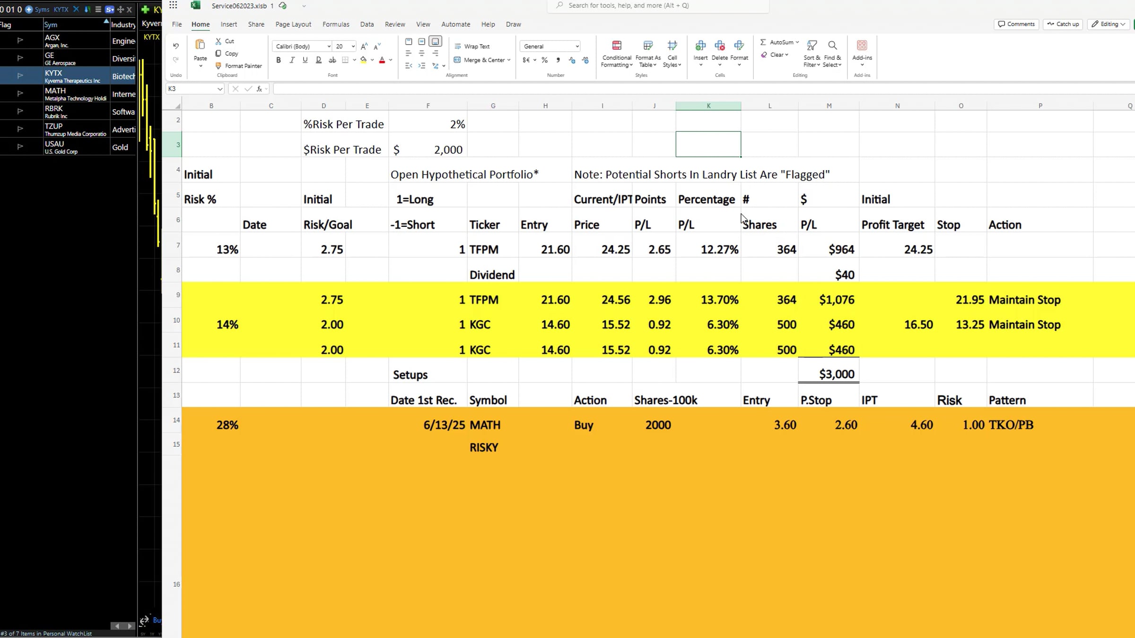Expand the Merge & Center options

tap(509, 60)
